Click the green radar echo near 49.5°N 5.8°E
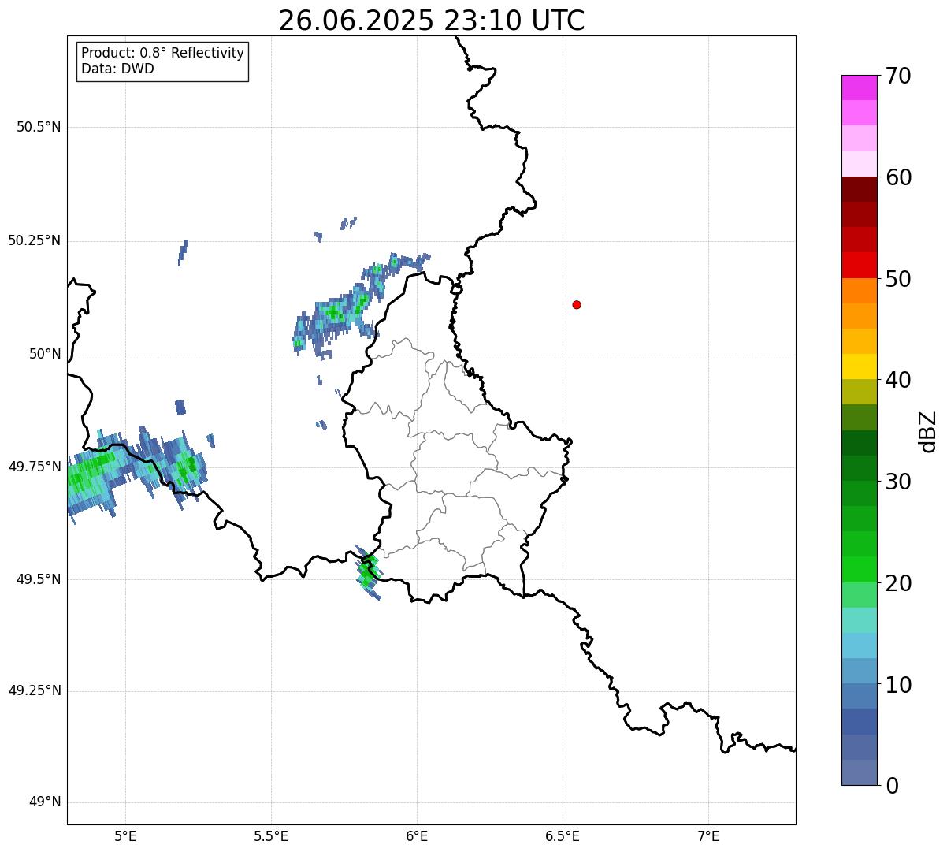The height and width of the screenshot is (852, 947). pos(368,571)
